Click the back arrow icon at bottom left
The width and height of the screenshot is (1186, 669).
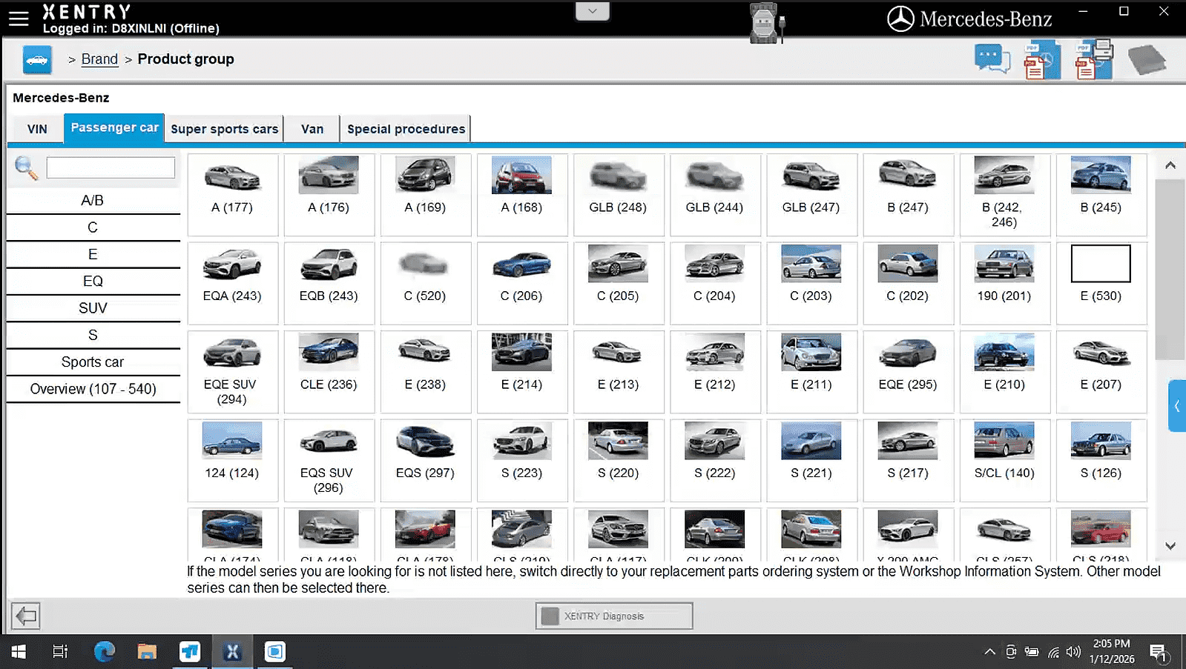26,616
